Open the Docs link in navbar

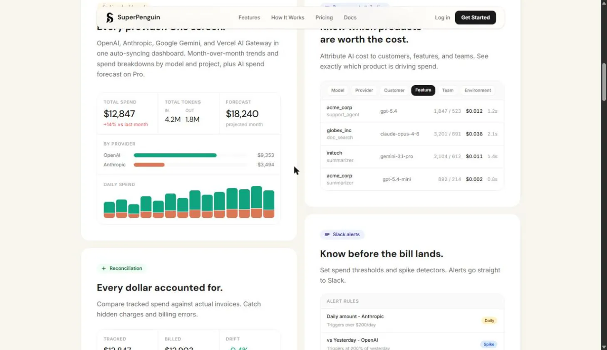(x=350, y=17)
